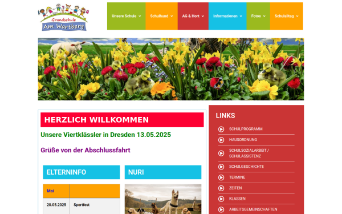
Task: Expand the Unsere Schule menu chevron
Action: pyautogui.click(x=140, y=16)
